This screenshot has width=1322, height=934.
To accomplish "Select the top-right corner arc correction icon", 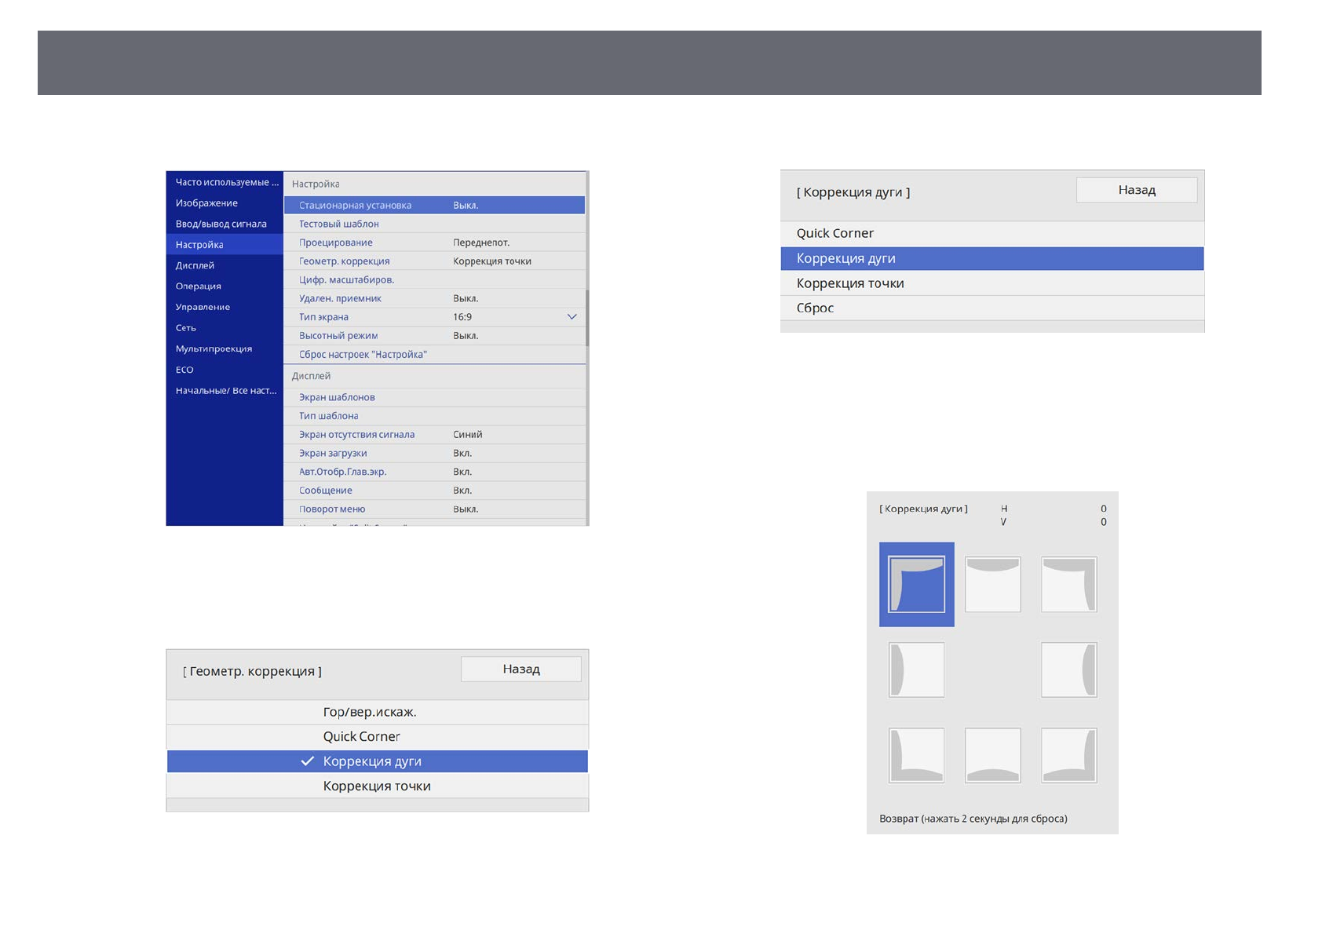I will (1068, 585).
